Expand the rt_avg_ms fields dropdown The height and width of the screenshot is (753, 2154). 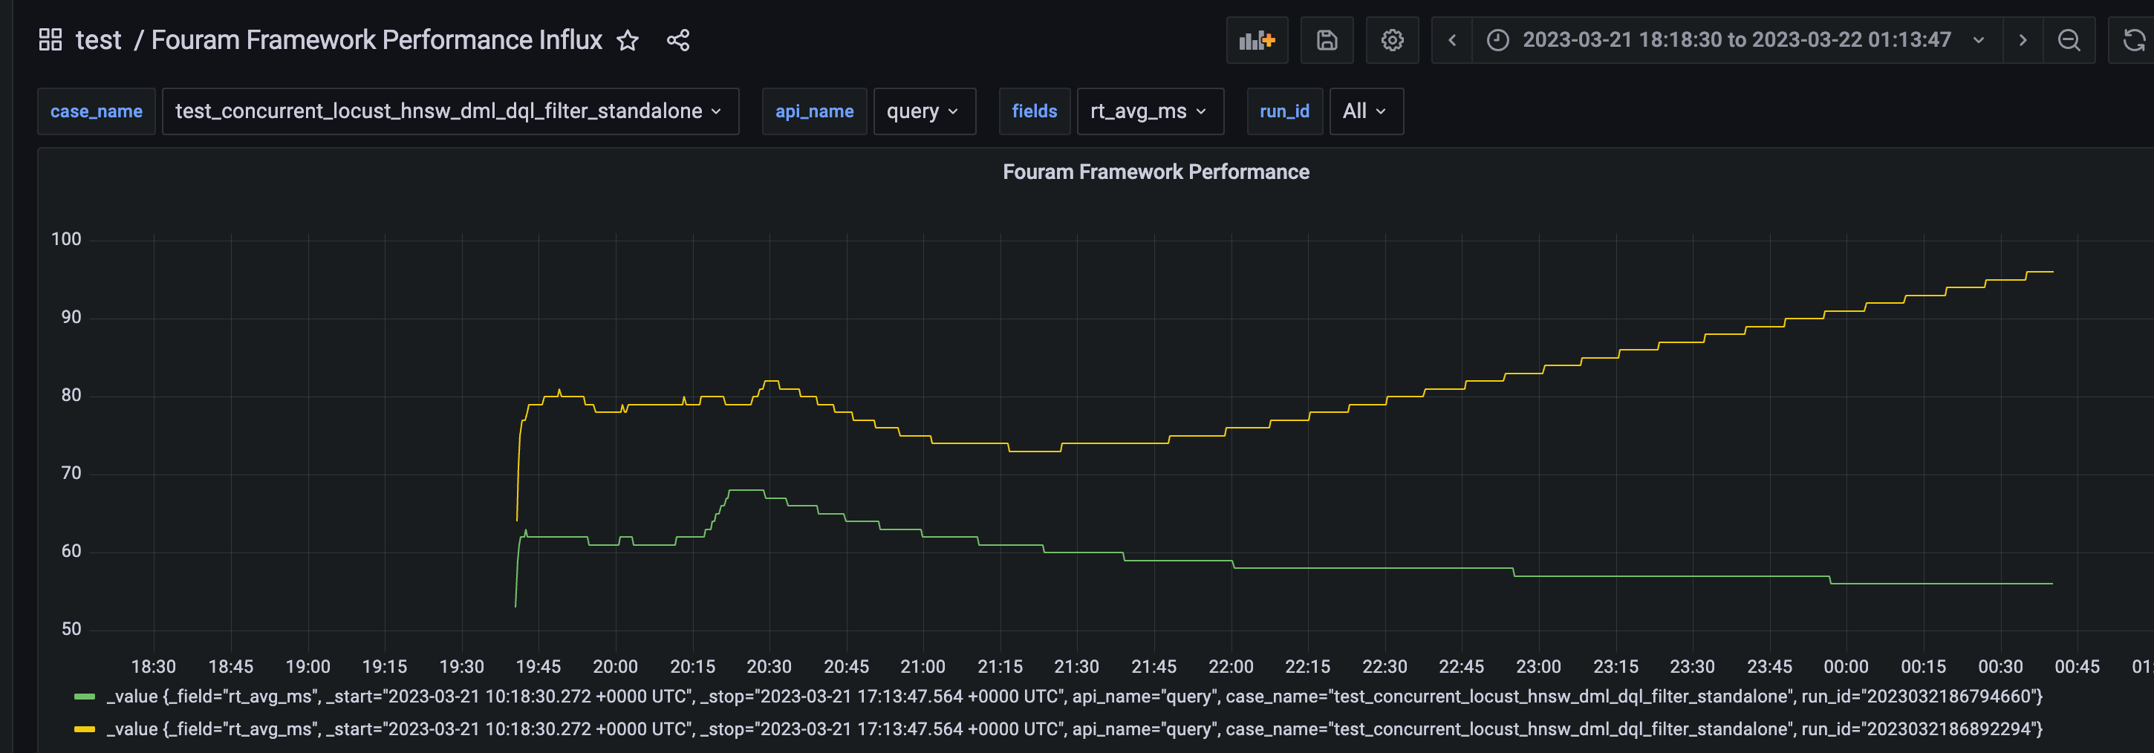1151,111
